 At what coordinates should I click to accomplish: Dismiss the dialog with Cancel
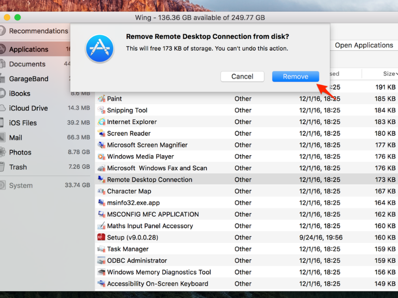pyautogui.click(x=242, y=76)
